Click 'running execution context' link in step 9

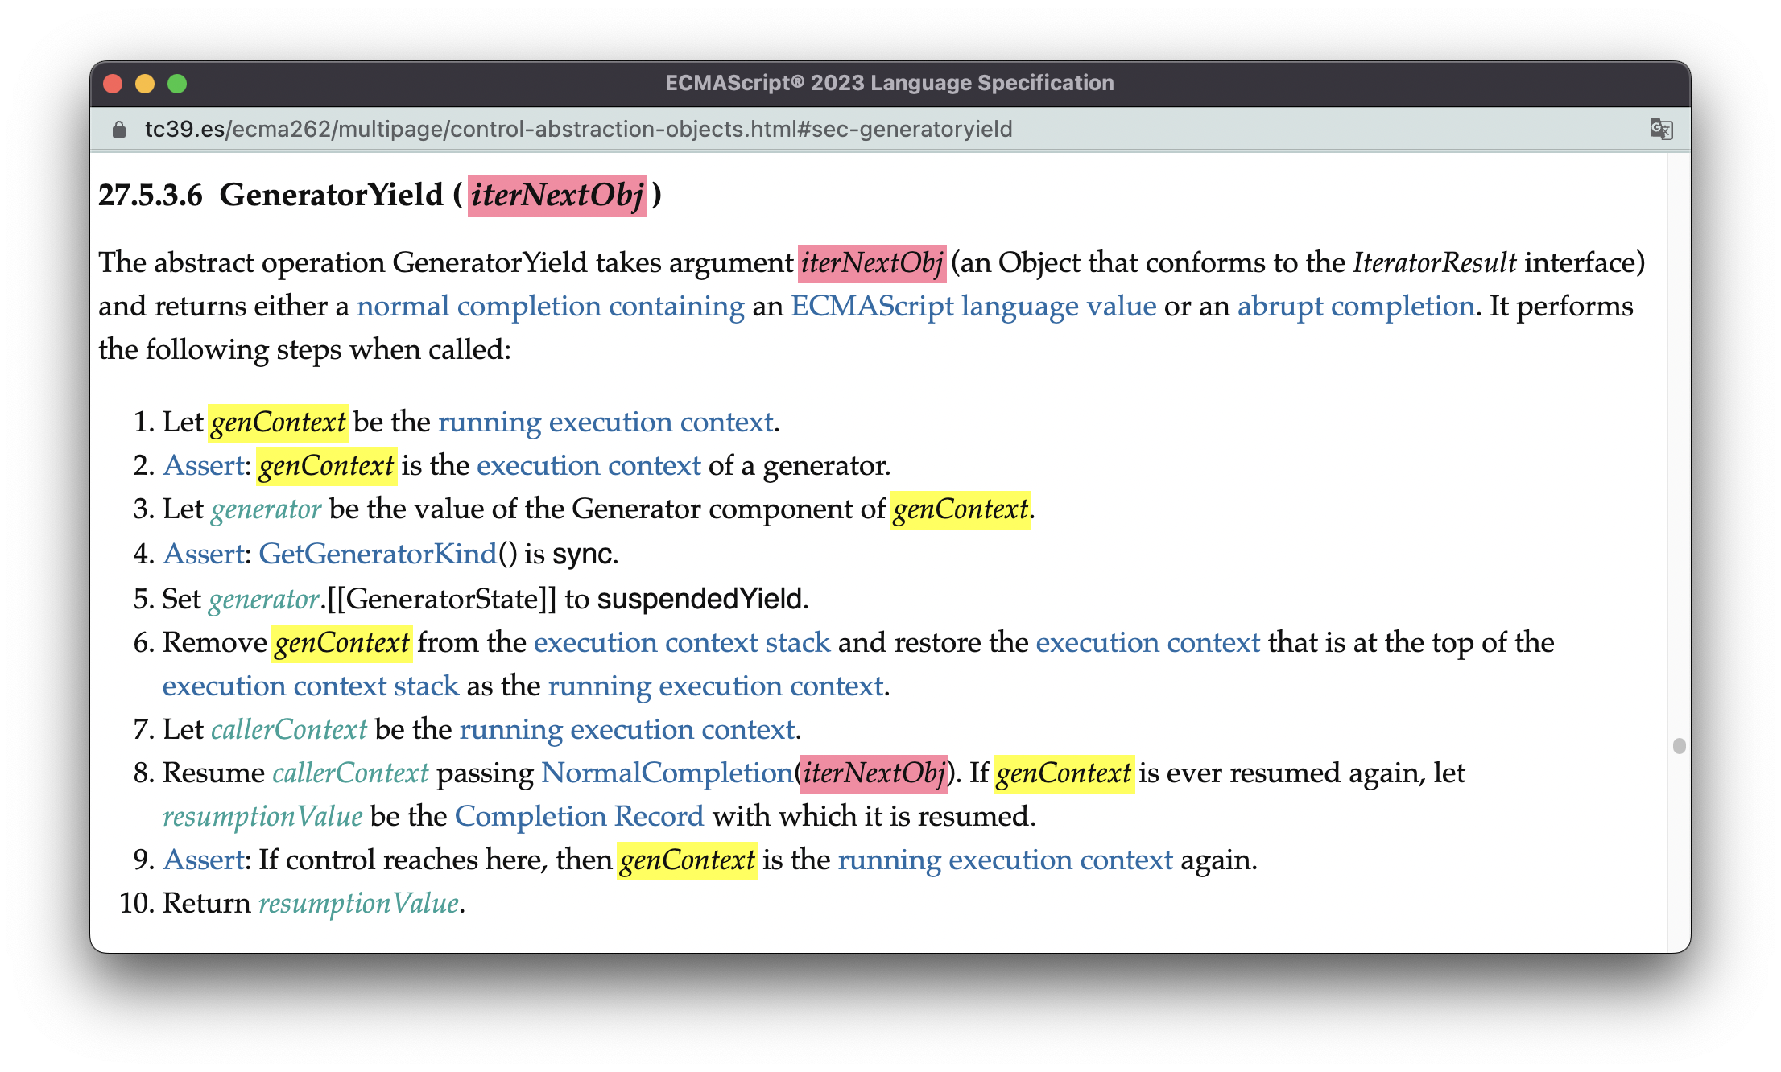tap(1006, 860)
